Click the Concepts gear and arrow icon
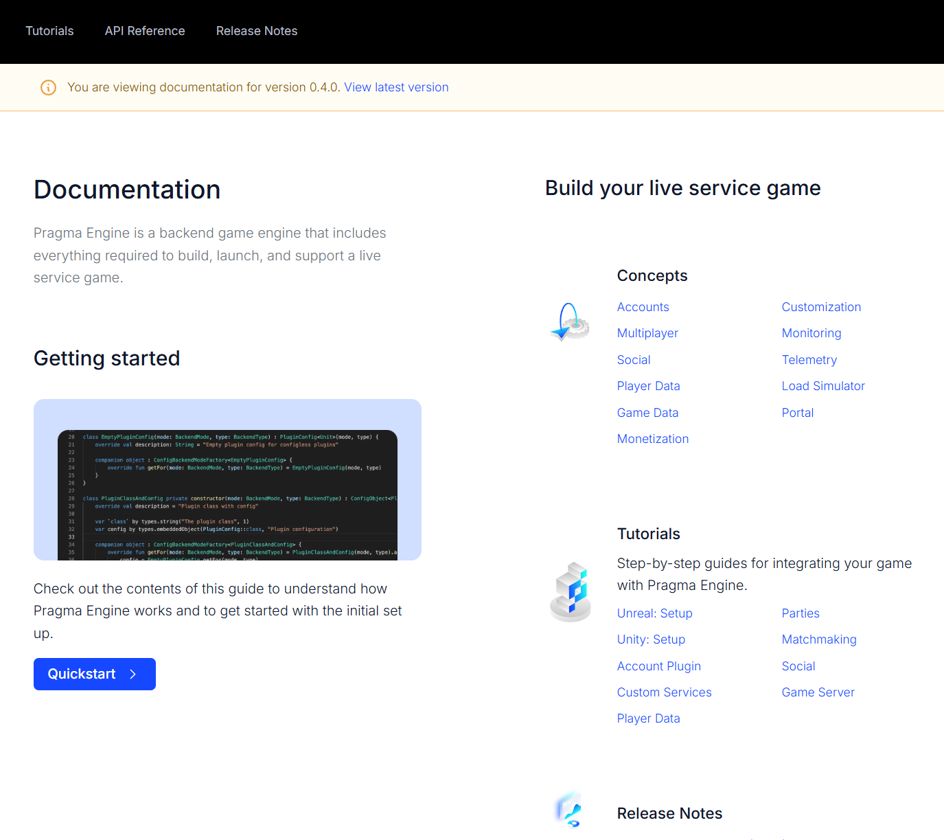This screenshot has height=840, width=944. tap(570, 321)
